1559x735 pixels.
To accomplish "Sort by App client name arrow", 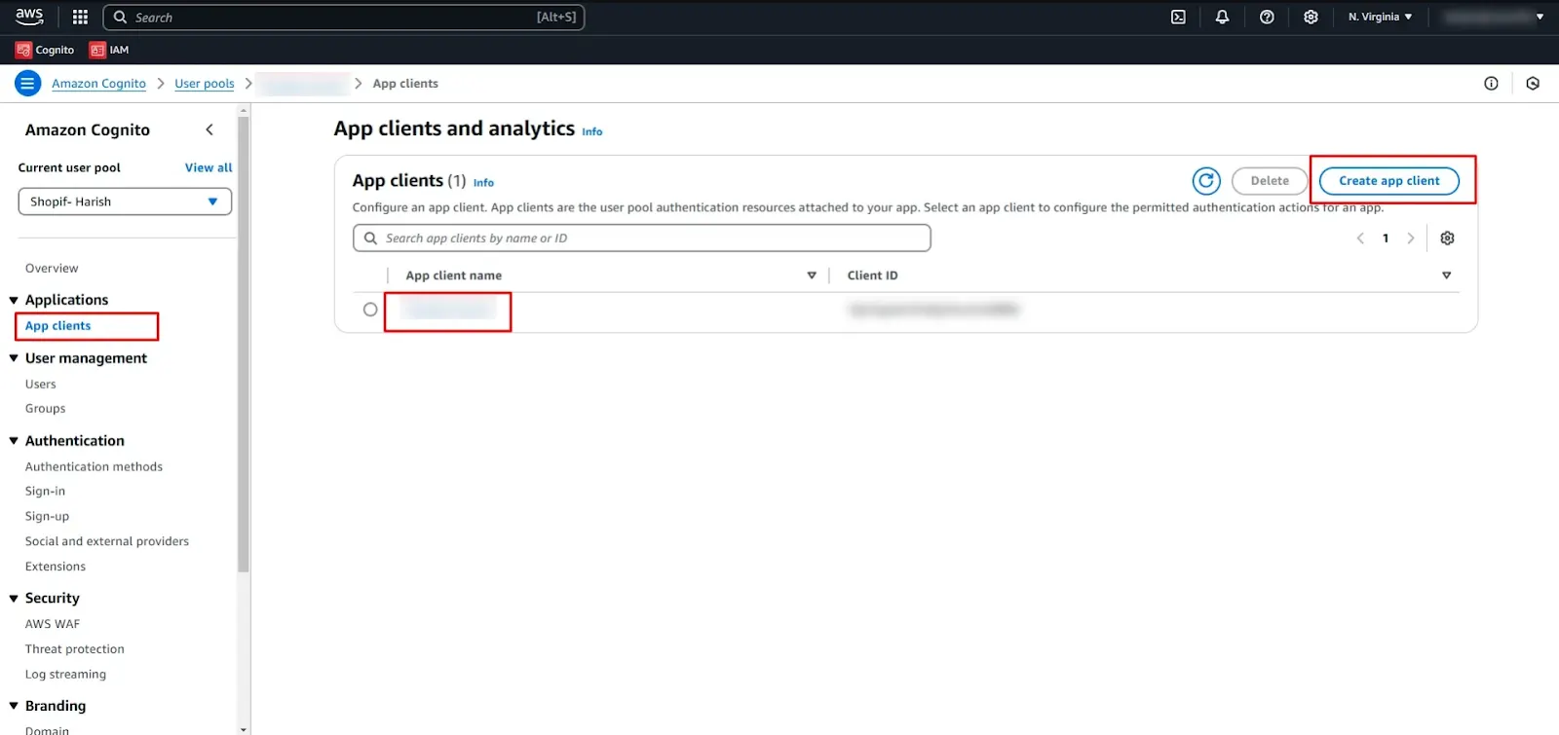I will click(x=812, y=276).
